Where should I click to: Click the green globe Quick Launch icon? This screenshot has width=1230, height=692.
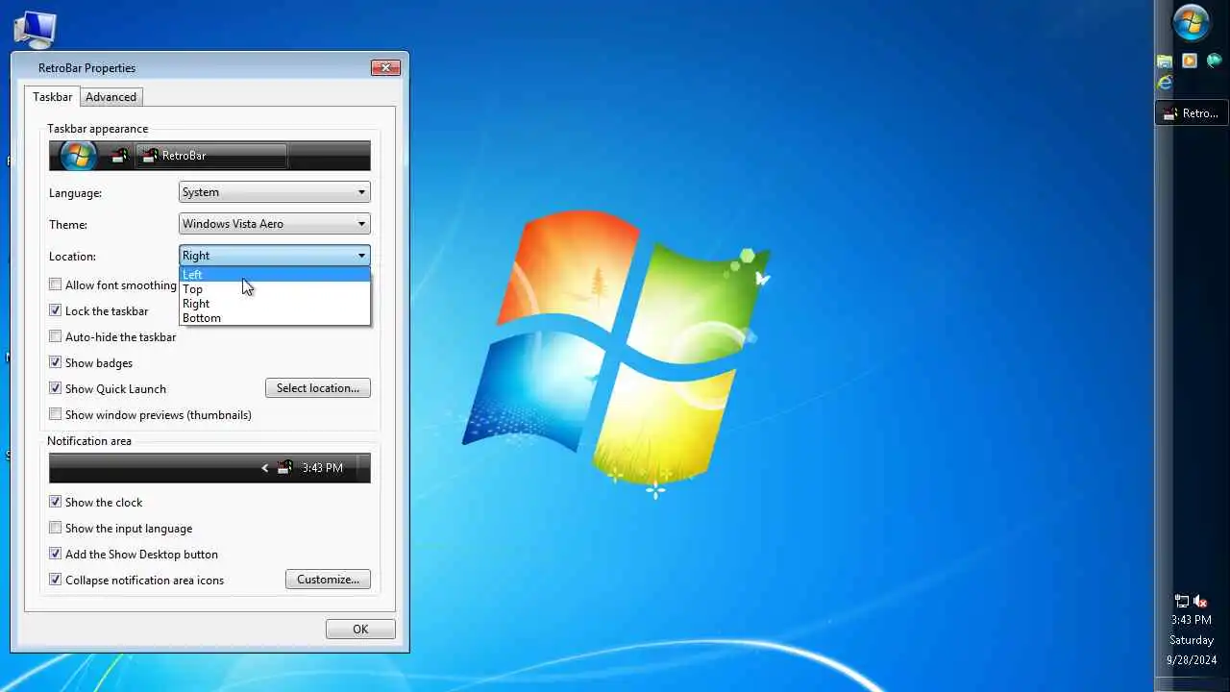(x=1215, y=61)
